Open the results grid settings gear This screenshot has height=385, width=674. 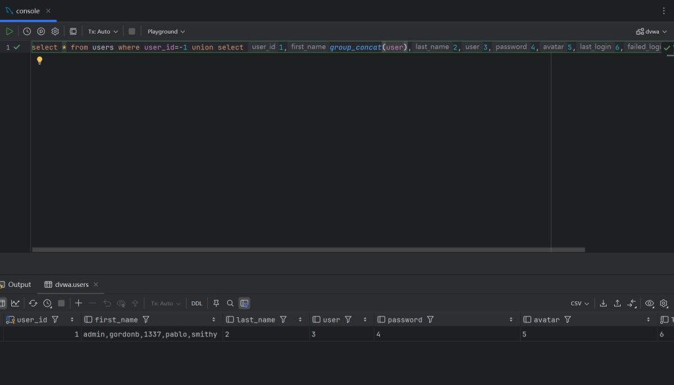(x=663, y=303)
